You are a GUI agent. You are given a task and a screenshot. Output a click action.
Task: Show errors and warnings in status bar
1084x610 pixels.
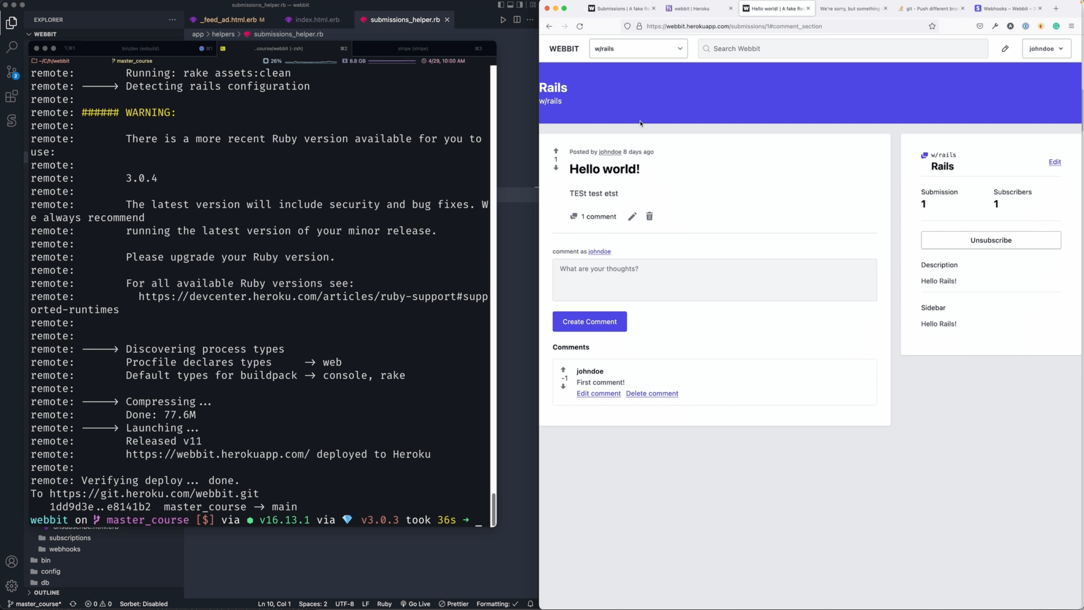[x=98, y=604]
